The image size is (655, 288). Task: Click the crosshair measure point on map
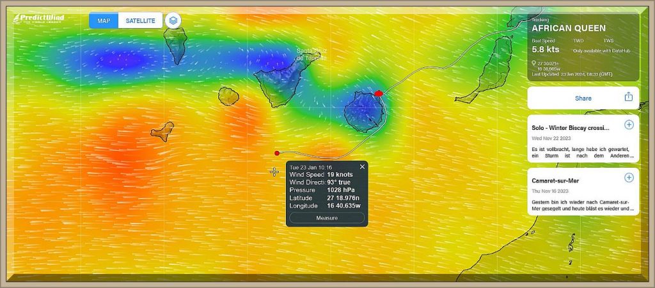[274, 172]
